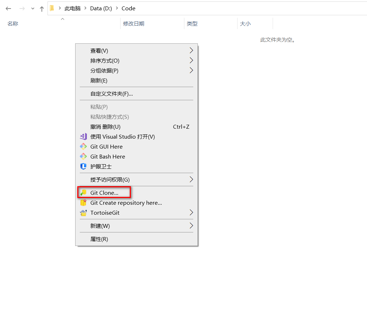Select 自定义文件夹(F)... menu entry
Viewport: 367px width, 311px height.
(x=137, y=94)
